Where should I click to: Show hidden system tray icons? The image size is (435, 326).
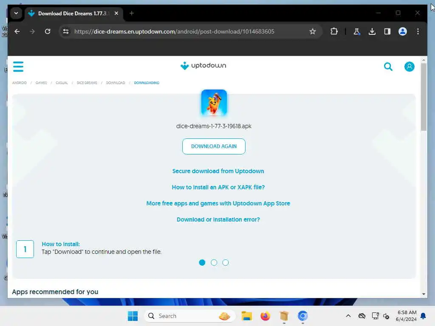(x=348, y=316)
